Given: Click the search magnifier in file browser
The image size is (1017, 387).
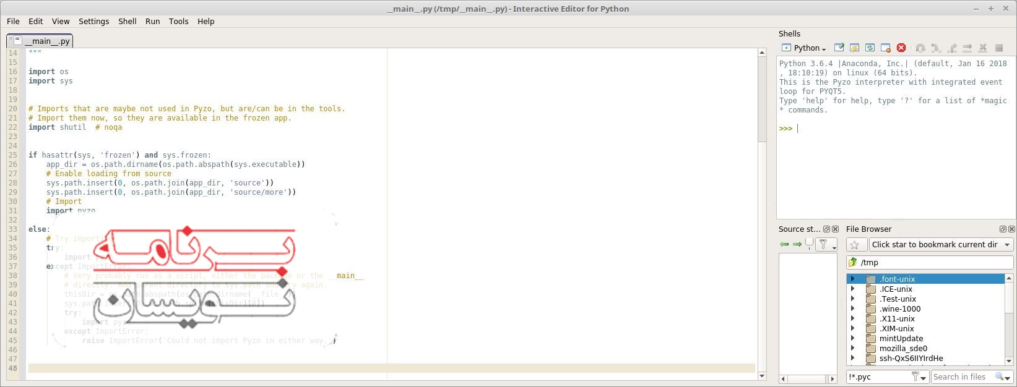Looking at the screenshot, I should 999,376.
